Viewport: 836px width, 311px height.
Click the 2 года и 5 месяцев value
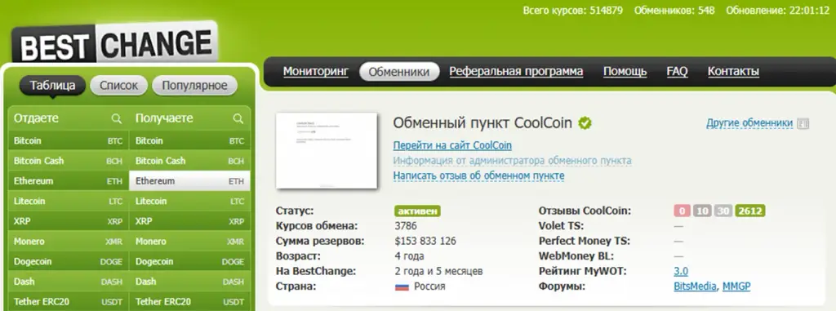(438, 271)
